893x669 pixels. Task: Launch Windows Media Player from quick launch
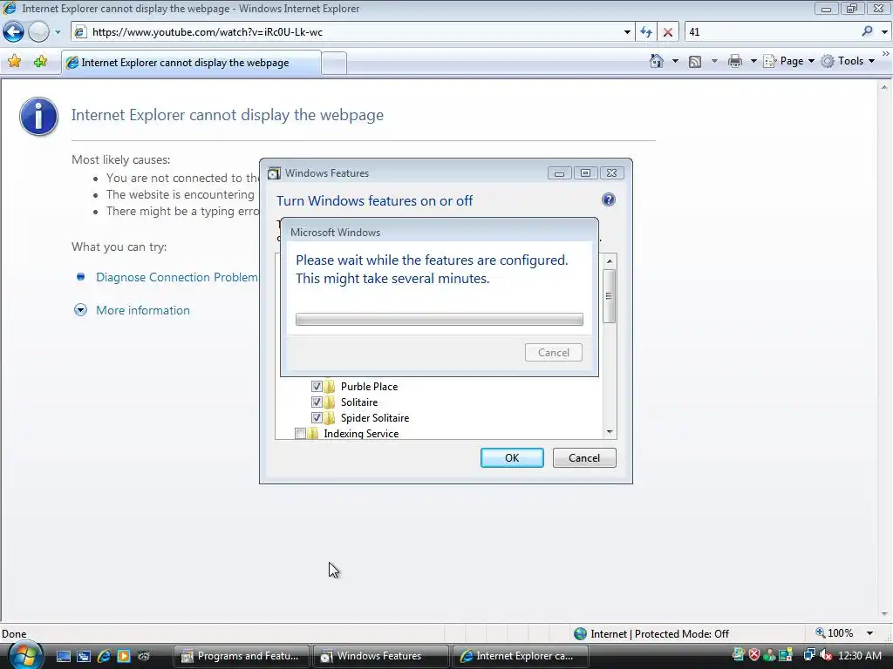(124, 656)
